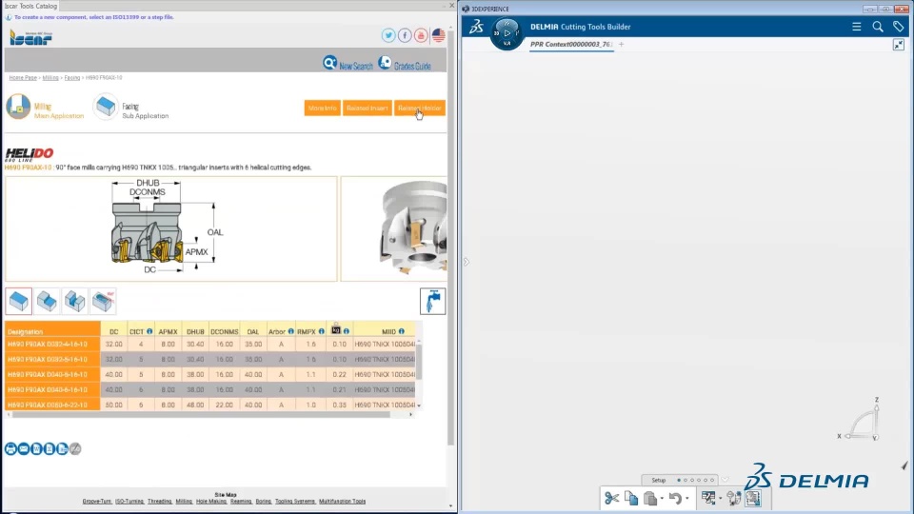
Task: Click the 3DEXPERIENCE compass play button
Action: pos(507,32)
